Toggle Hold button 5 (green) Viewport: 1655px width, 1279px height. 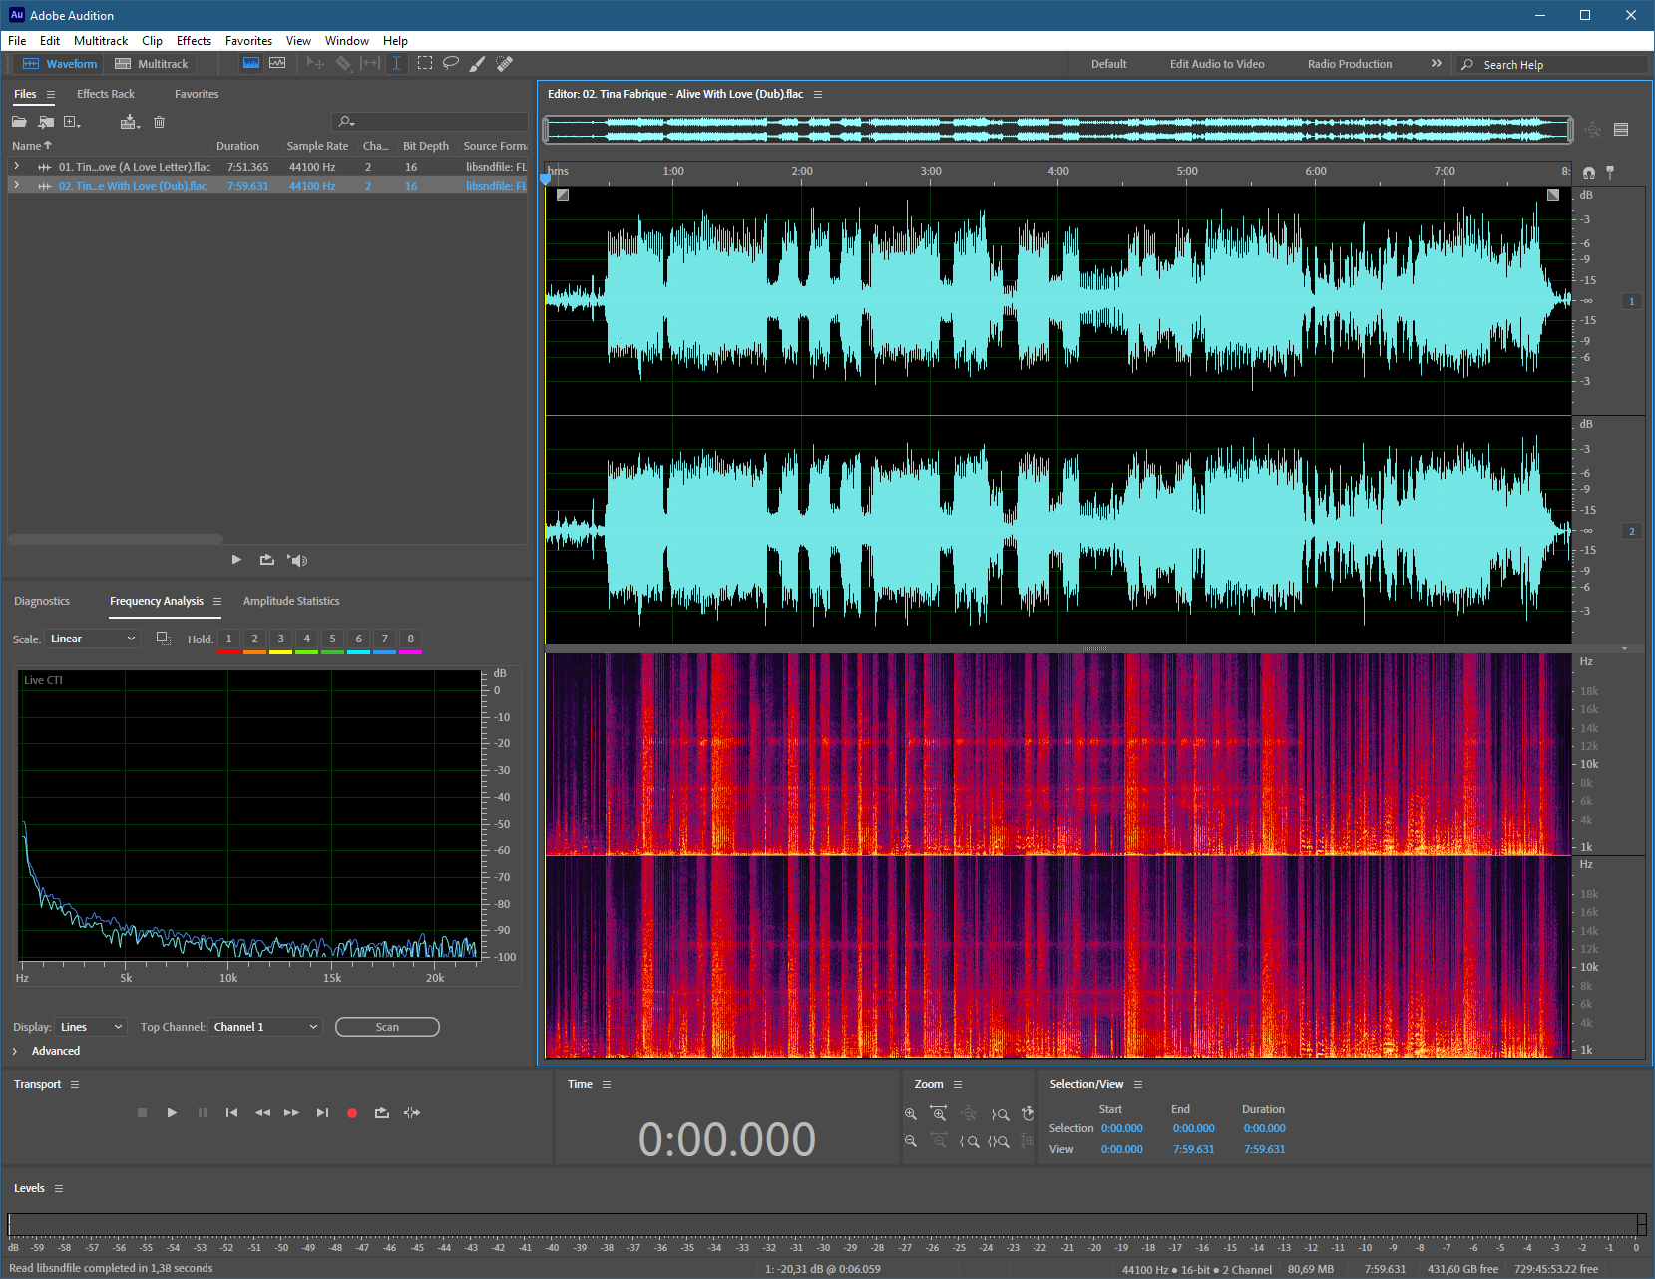coord(332,639)
